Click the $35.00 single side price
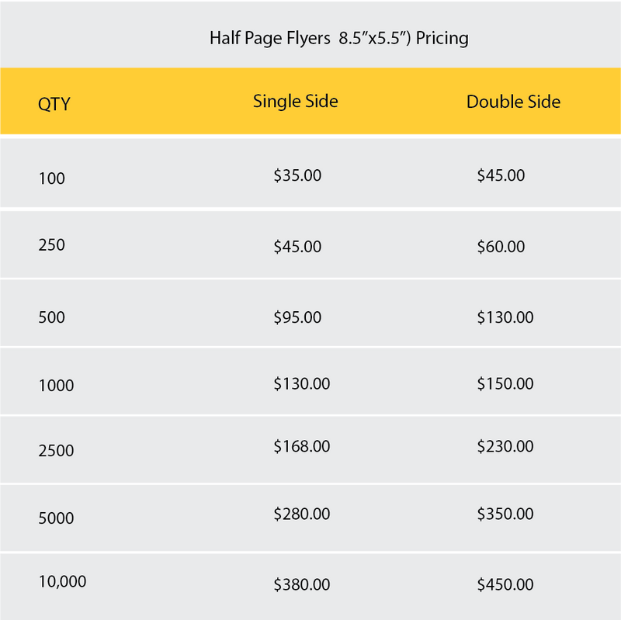The height and width of the screenshot is (620, 621). (x=297, y=176)
